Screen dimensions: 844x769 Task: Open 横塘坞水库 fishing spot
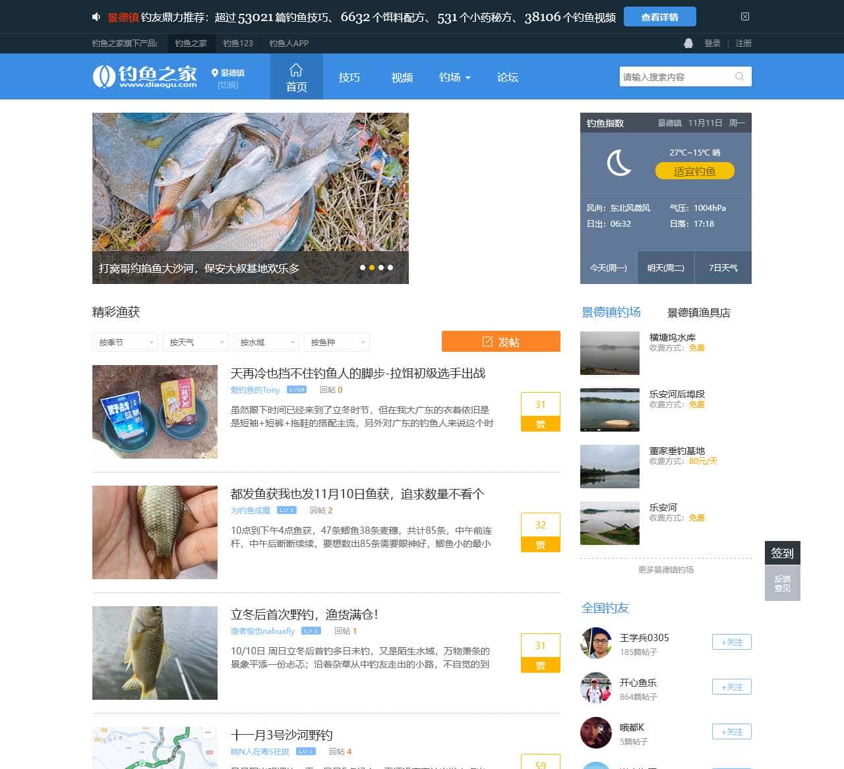coord(673,337)
